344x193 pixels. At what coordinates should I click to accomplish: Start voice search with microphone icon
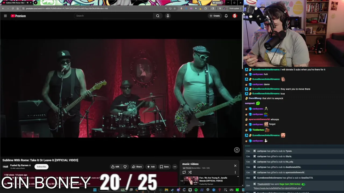[x=168, y=16]
